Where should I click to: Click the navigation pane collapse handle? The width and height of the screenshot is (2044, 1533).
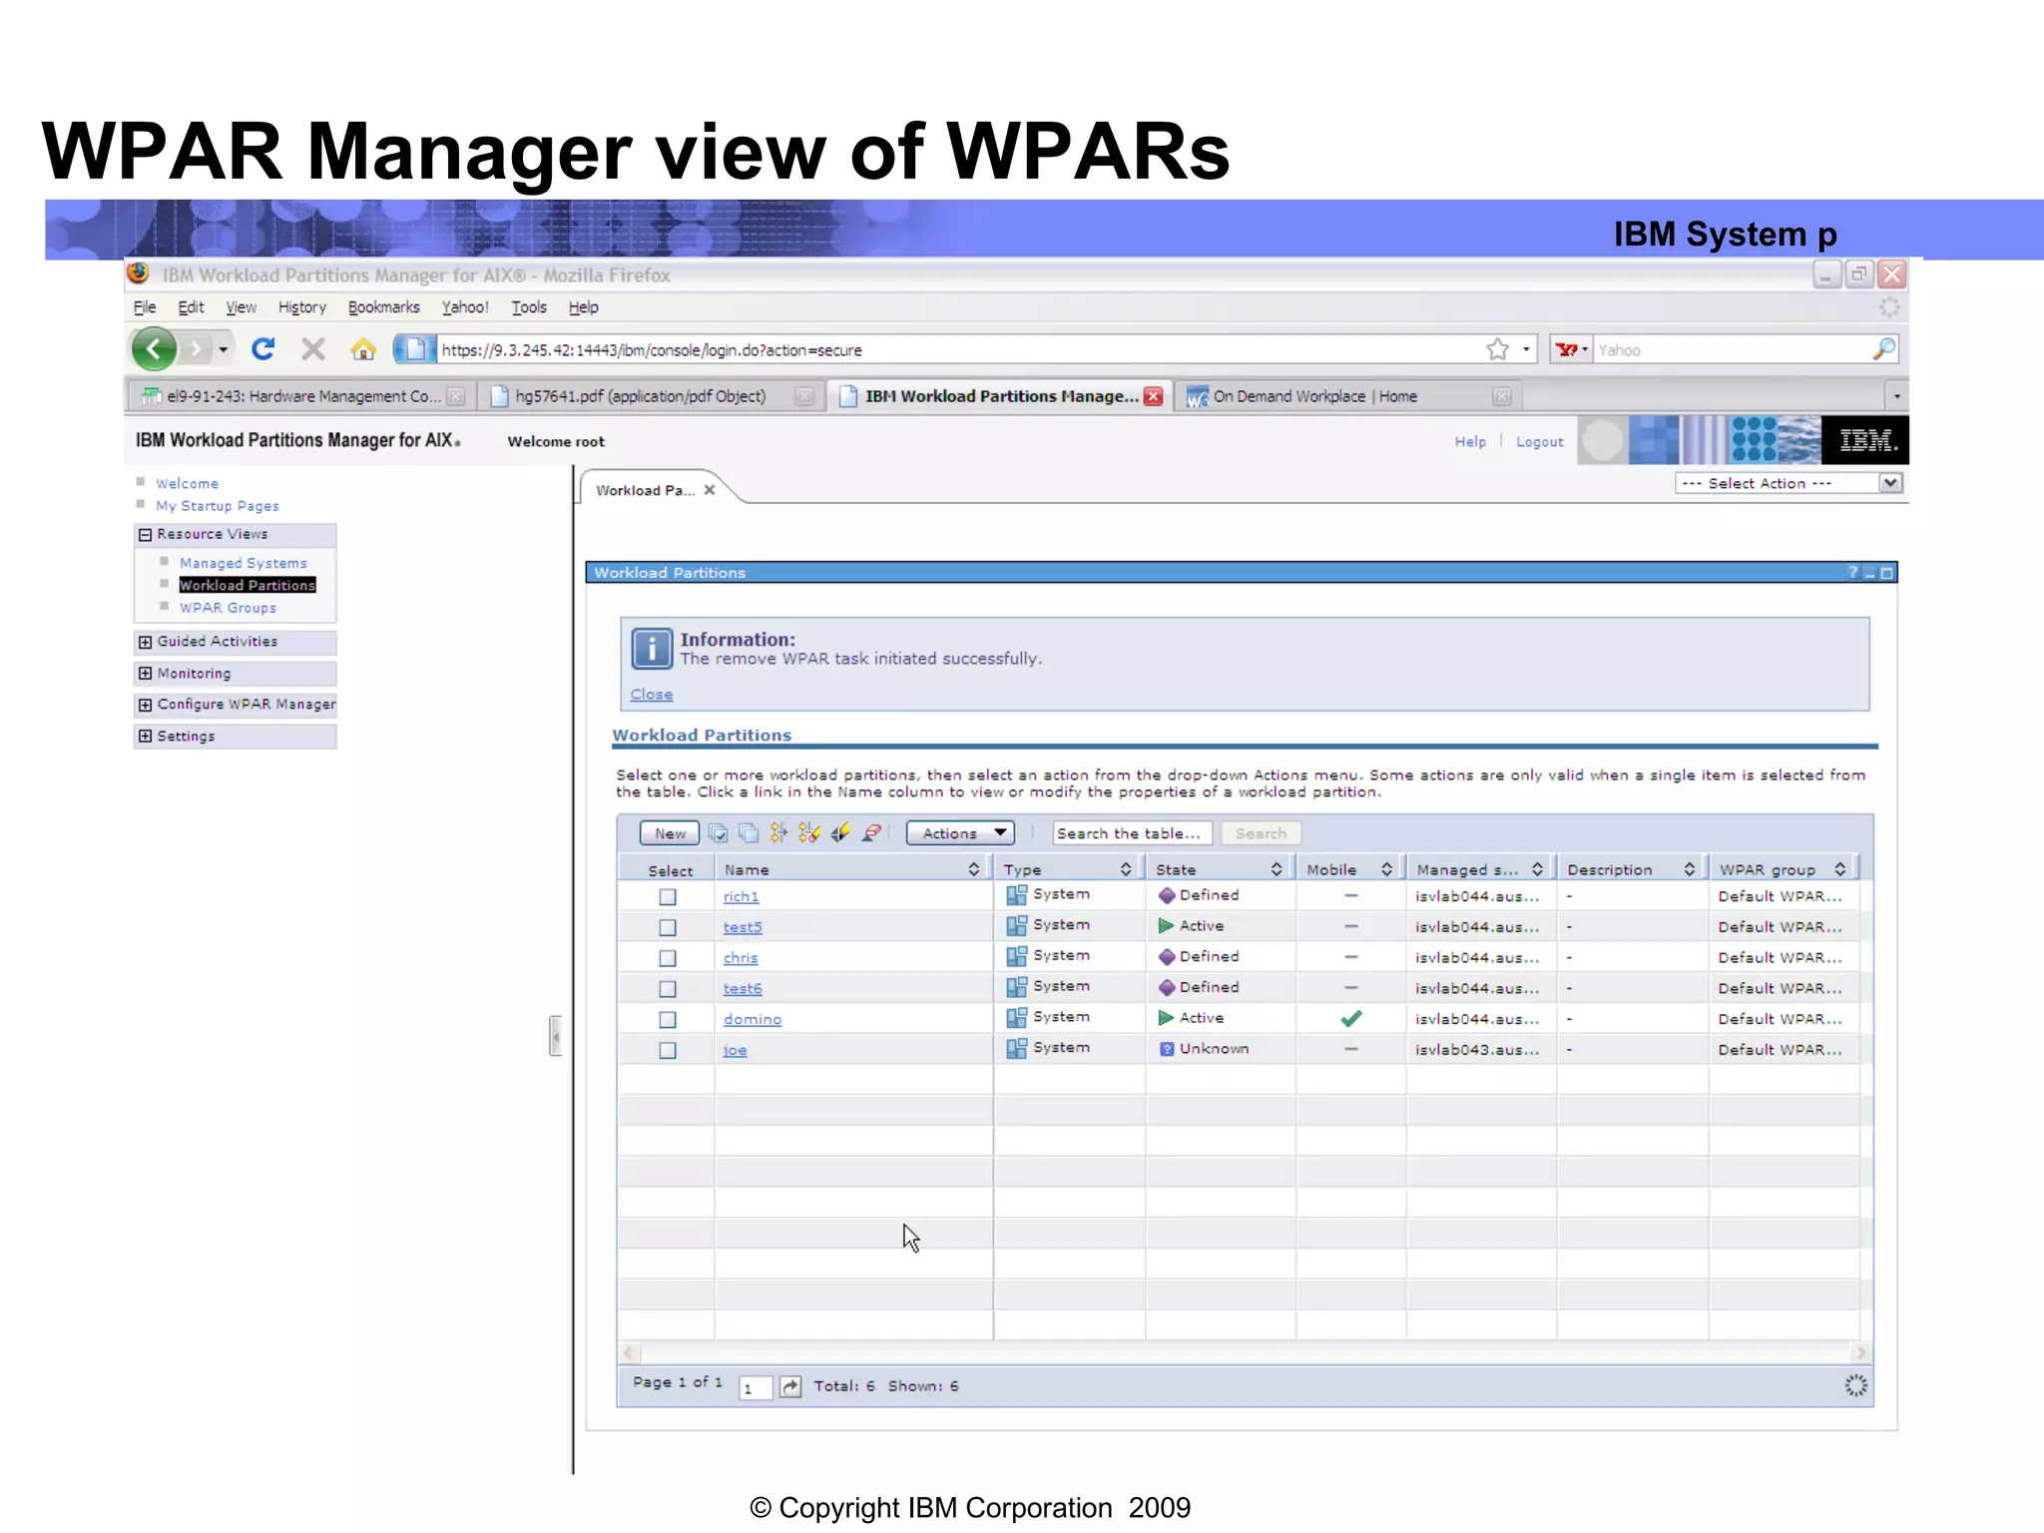[x=556, y=1036]
